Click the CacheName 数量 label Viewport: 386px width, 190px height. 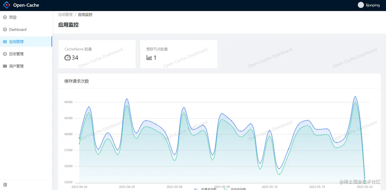tap(78, 49)
